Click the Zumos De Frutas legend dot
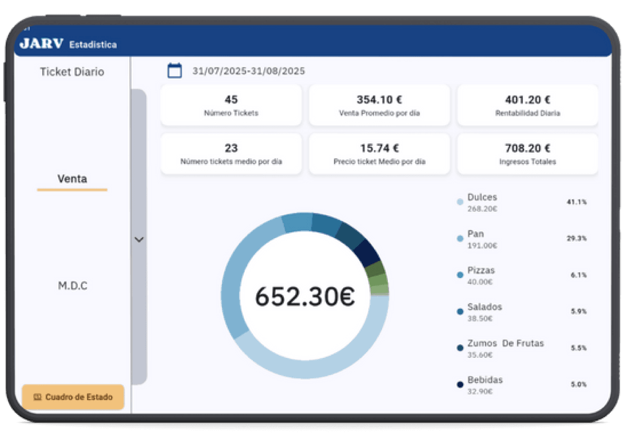The image size is (625, 433). pos(460,348)
